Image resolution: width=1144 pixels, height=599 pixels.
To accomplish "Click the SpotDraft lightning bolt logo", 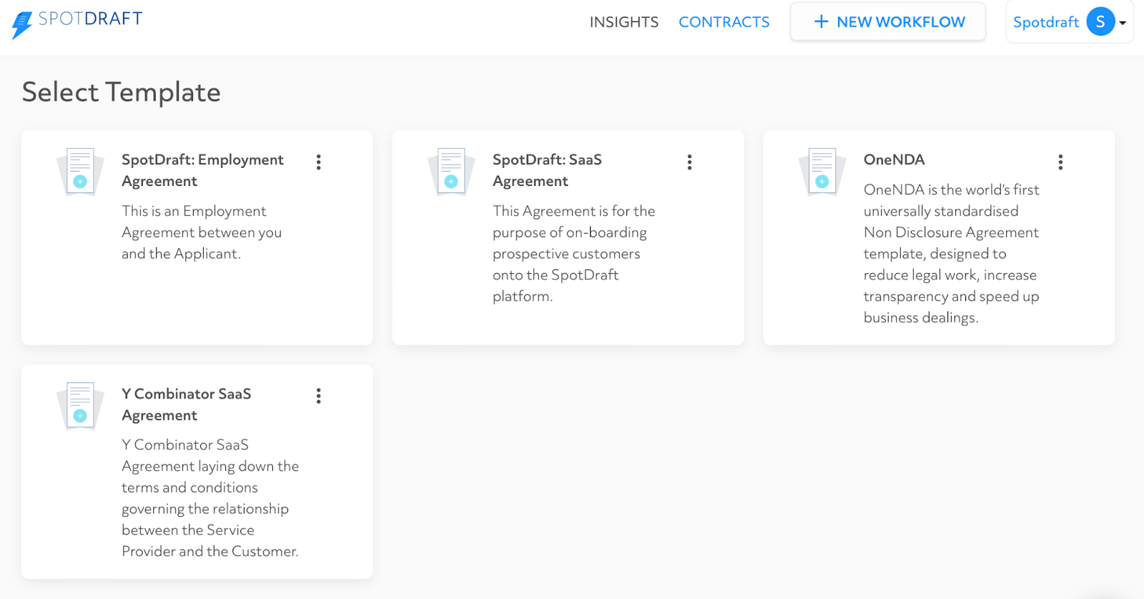I will pyautogui.click(x=22, y=25).
